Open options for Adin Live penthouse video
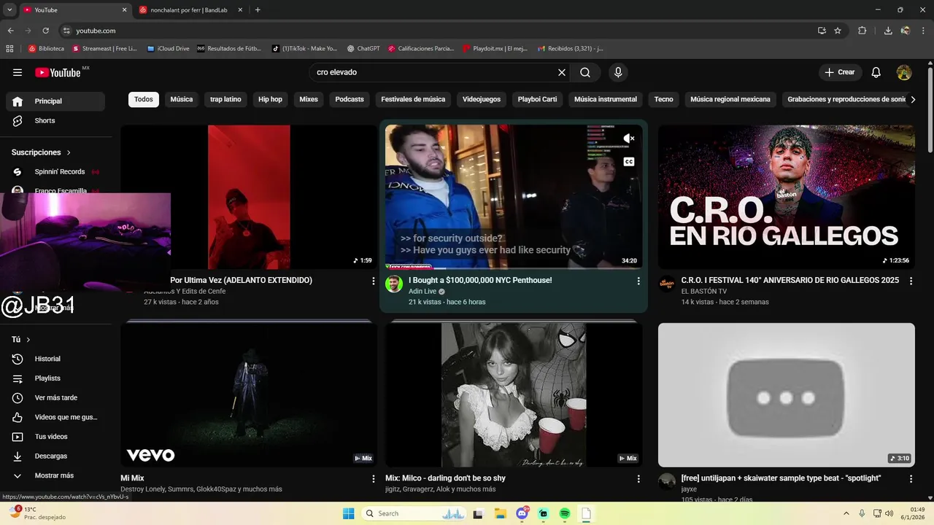The image size is (934, 525). pos(638,281)
